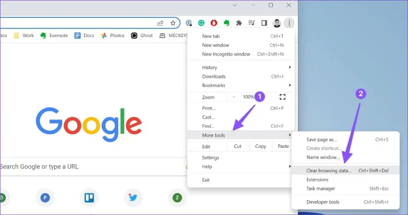Choose Cast... from the menu
Viewport: 408px width, 215px height.
241,117
